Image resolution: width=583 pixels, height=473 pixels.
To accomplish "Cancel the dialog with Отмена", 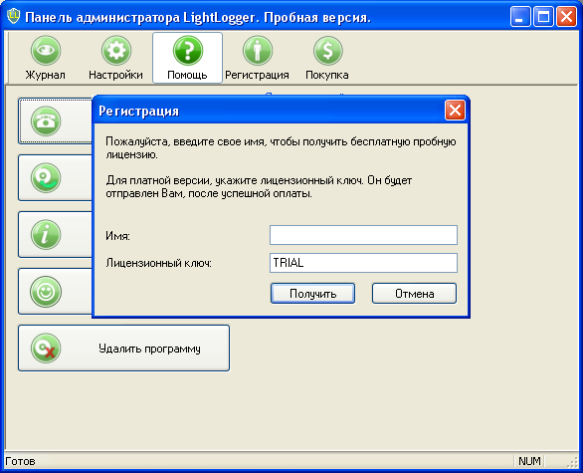I will click(x=414, y=294).
